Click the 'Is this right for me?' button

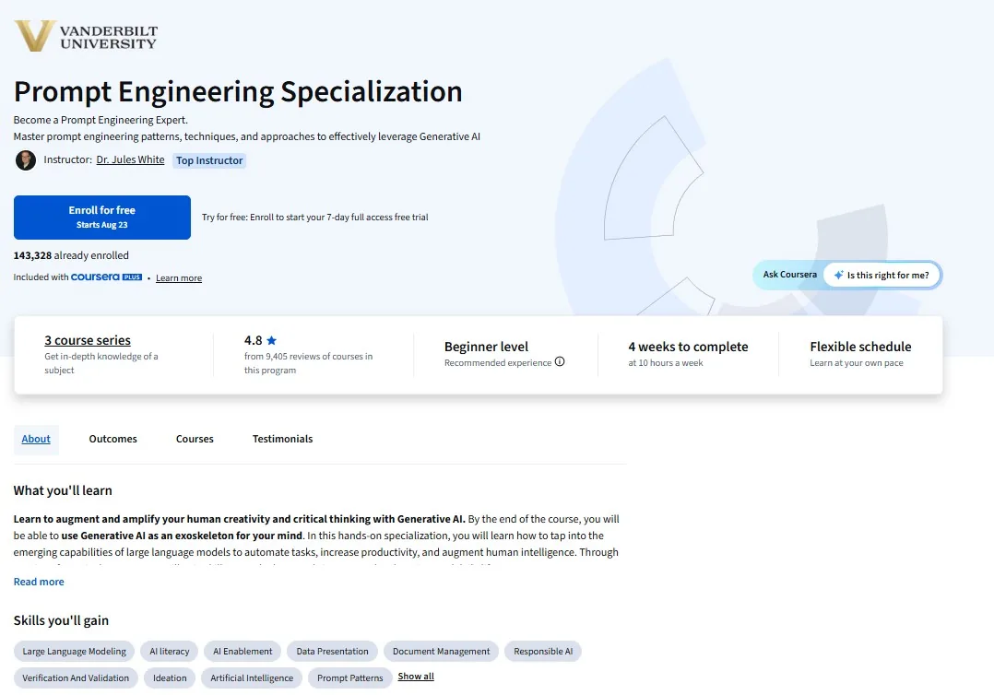point(882,275)
